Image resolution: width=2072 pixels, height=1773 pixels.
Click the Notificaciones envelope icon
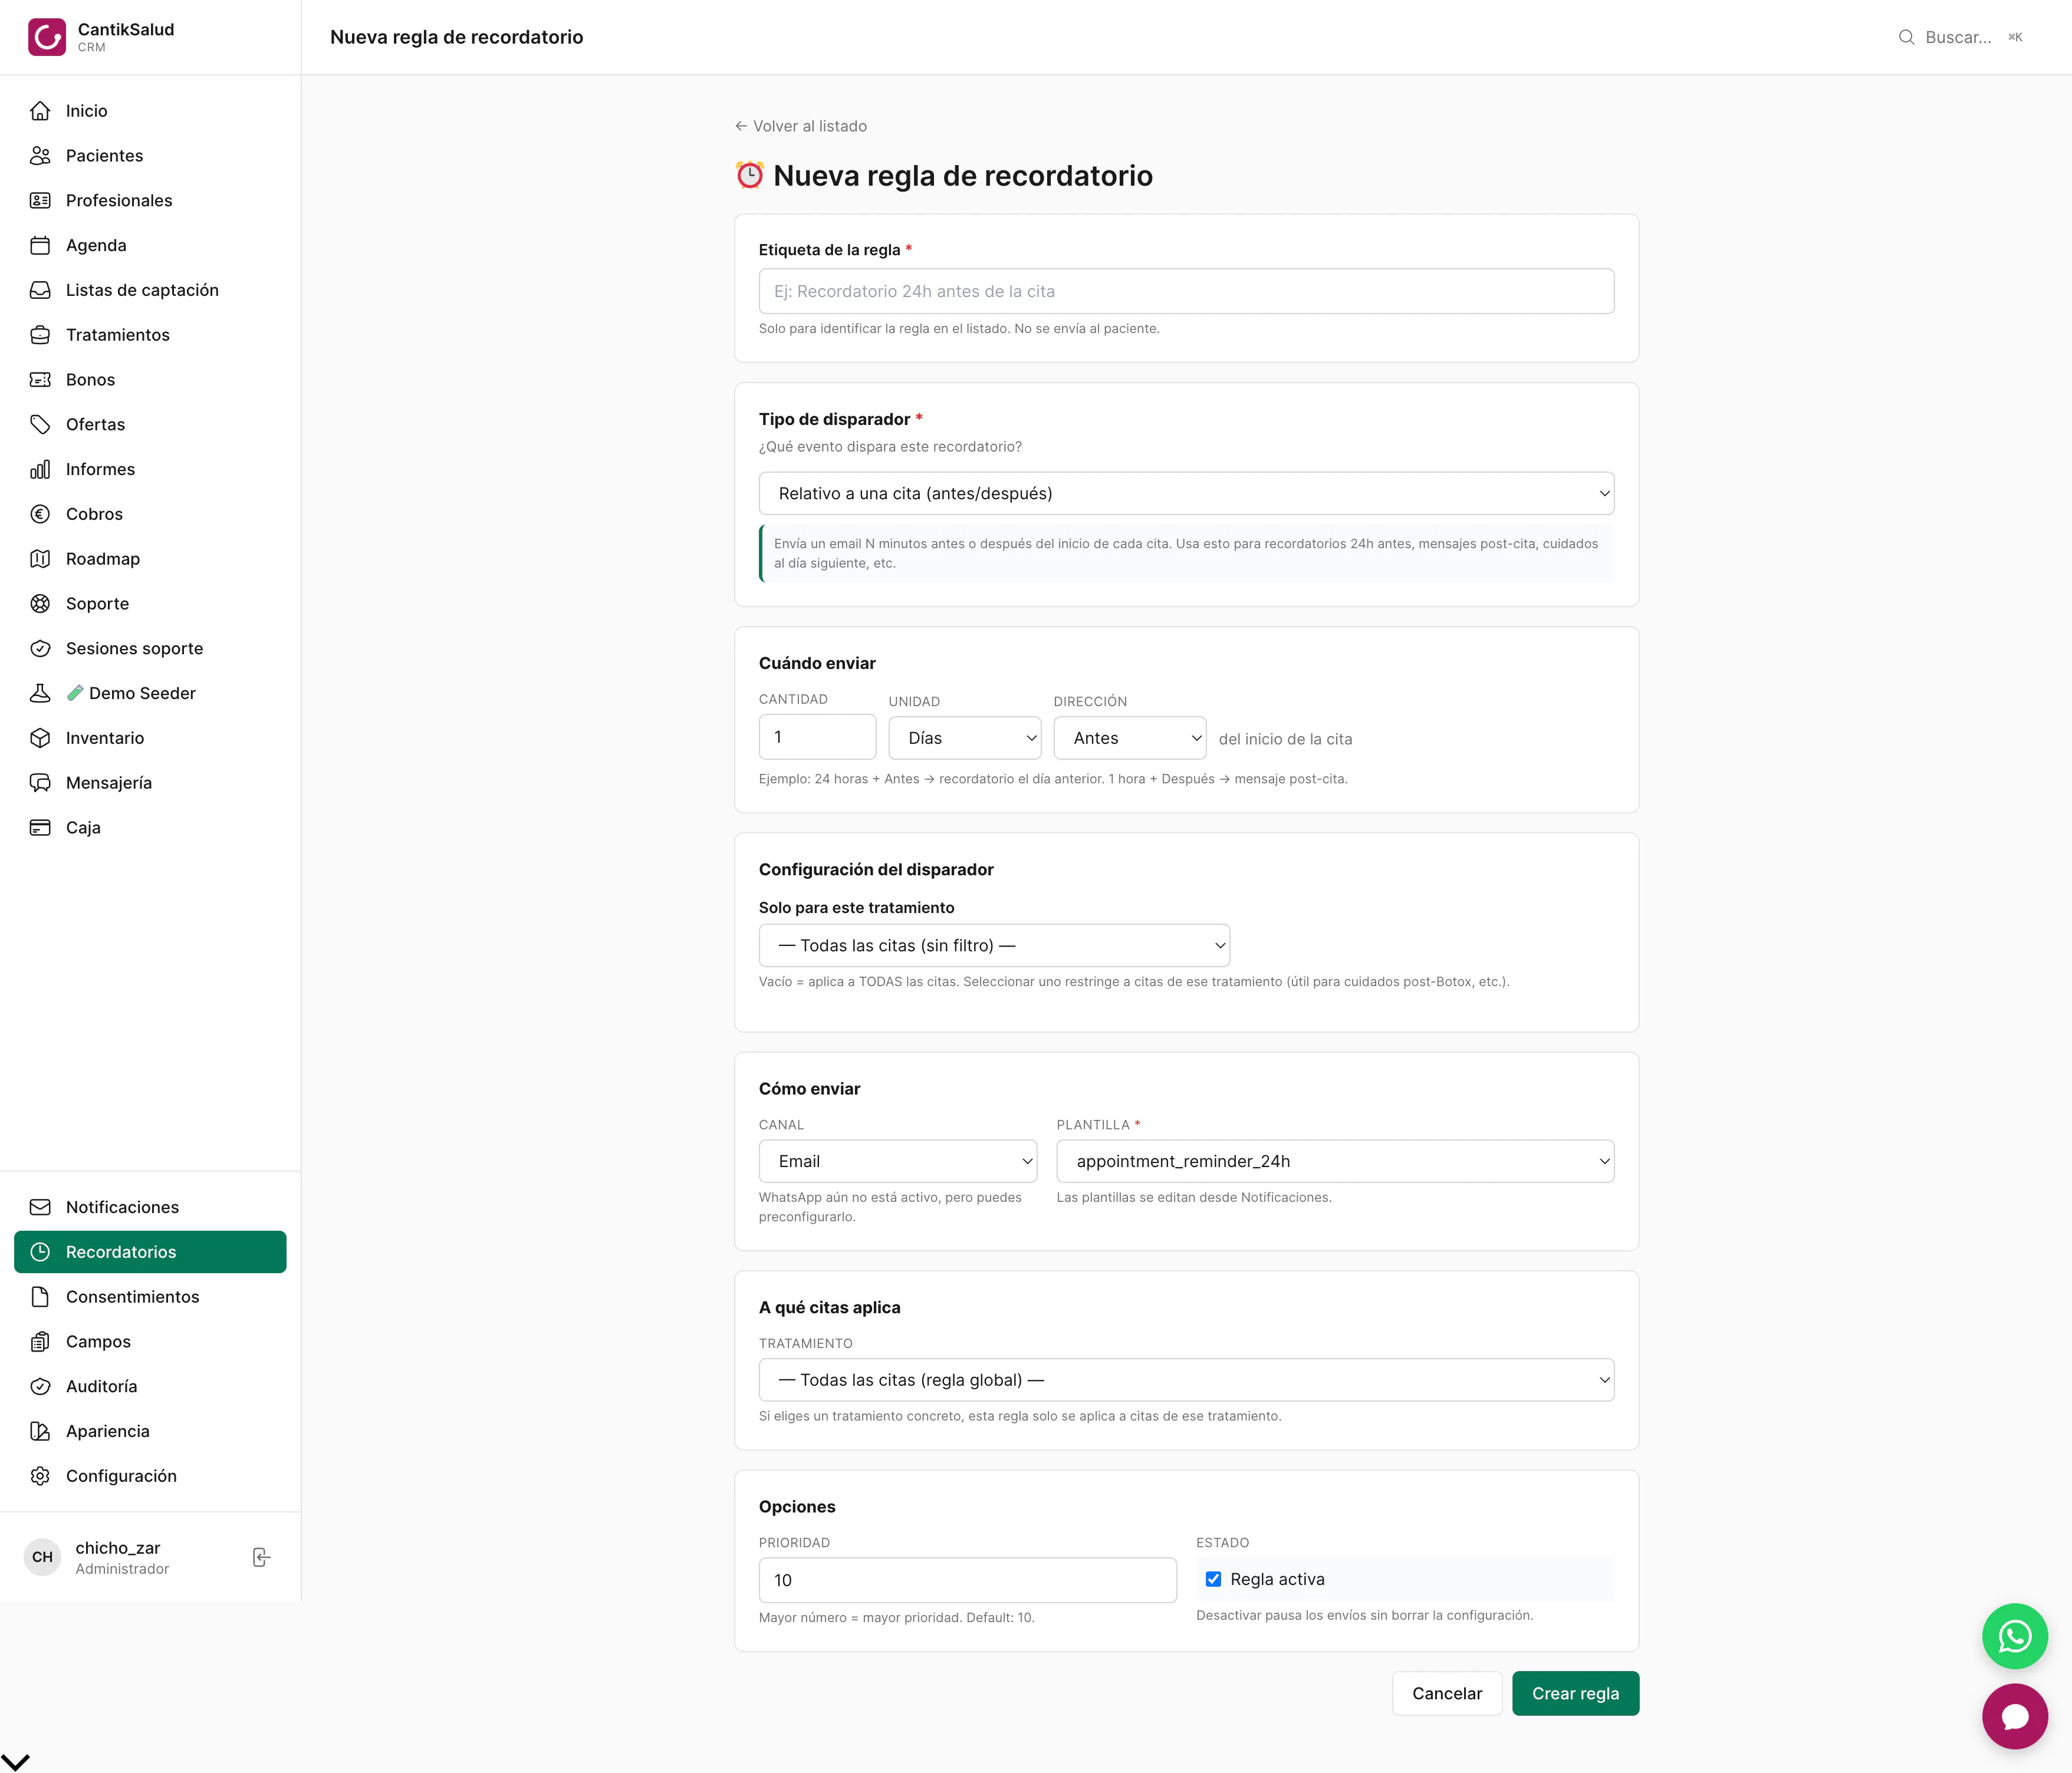(x=40, y=1207)
